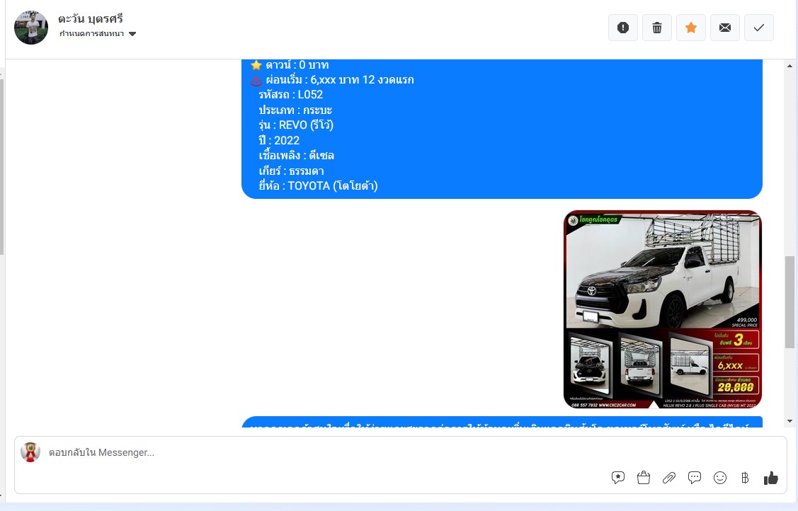
Task: Click text เกียร์ : ธรรมดา
Action: (x=291, y=171)
